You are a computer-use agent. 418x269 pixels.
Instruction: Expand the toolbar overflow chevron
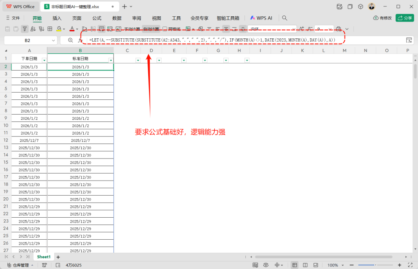click(x=347, y=29)
